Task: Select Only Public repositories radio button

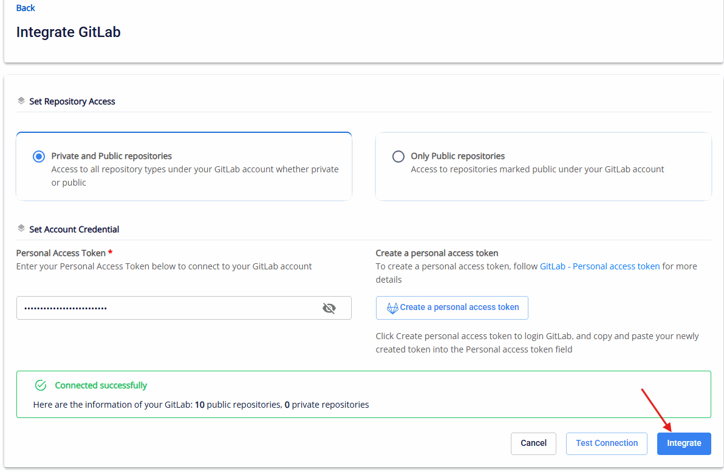Action: click(398, 157)
